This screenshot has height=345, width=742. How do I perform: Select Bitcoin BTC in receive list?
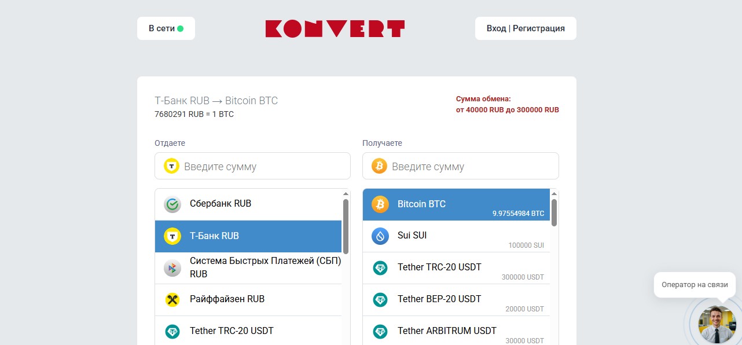tap(456, 204)
